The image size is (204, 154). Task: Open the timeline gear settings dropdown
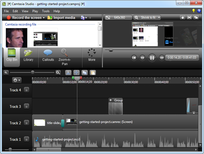17,80
